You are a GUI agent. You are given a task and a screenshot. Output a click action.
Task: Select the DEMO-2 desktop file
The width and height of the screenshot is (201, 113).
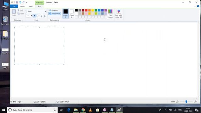pos(5,66)
